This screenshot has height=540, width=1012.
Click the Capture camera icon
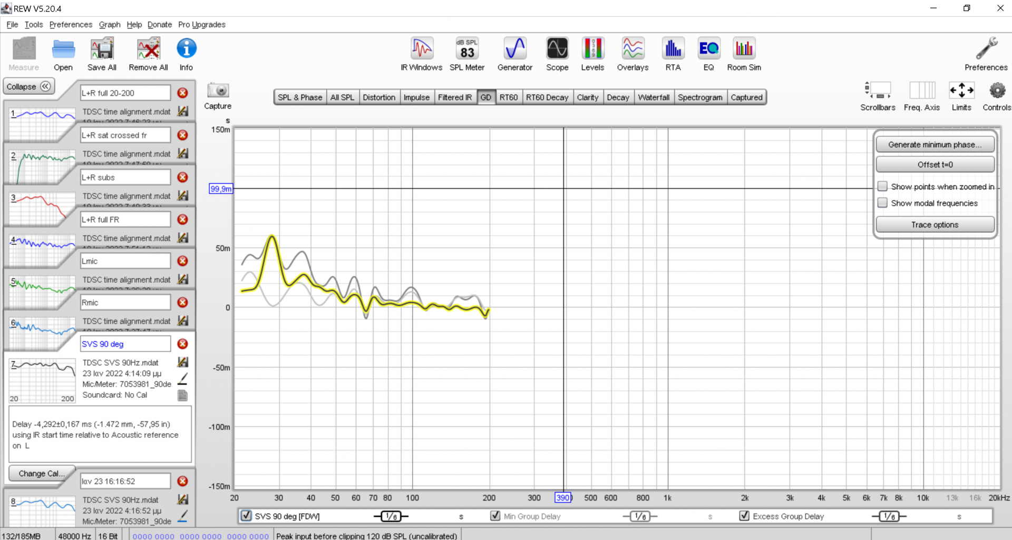pos(218,91)
